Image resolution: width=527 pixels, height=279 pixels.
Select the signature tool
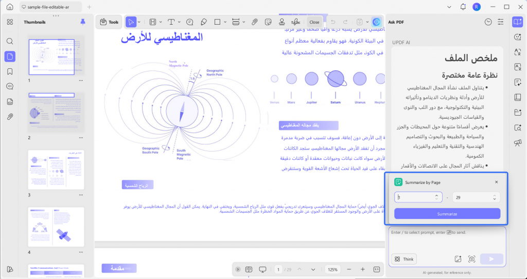click(295, 22)
